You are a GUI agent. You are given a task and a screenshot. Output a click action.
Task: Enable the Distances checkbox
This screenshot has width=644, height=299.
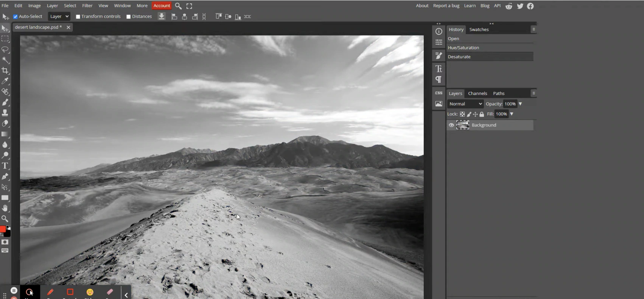point(129,17)
